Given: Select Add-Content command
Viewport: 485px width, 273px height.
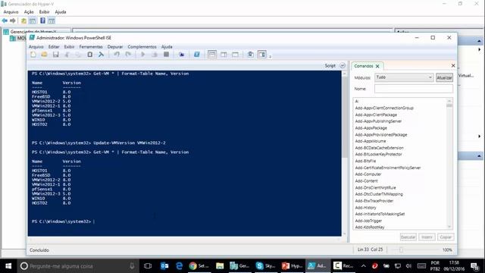Looking at the screenshot, I should (x=366, y=180).
